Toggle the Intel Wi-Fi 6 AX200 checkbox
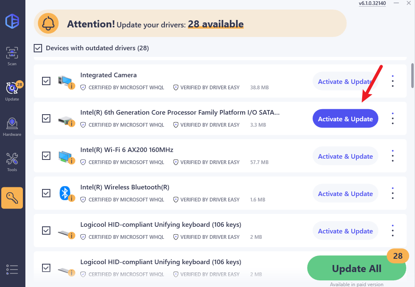 point(46,156)
